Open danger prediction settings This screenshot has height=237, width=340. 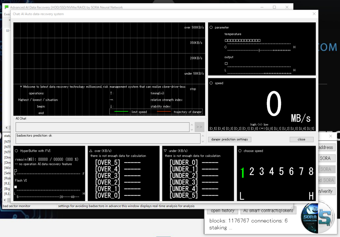[x=229, y=139]
